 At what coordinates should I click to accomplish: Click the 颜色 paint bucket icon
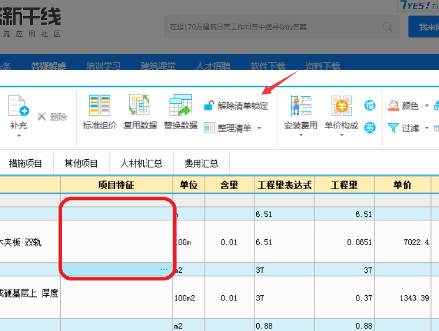(x=393, y=106)
